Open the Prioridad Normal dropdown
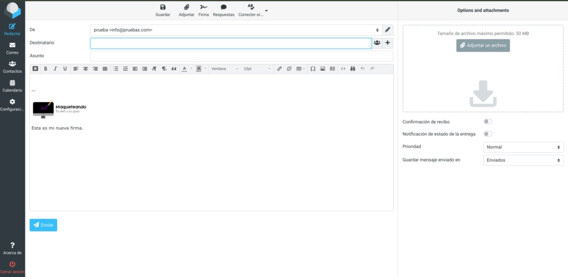The width and height of the screenshot is (568, 277). point(524,147)
